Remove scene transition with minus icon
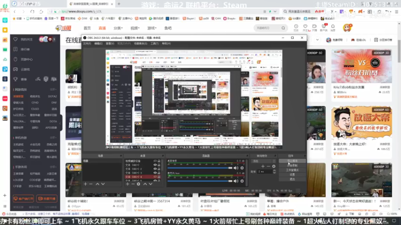401x225 pixels. (268, 166)
